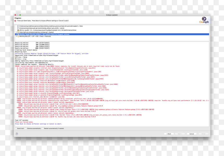Select the missing_default_api_profile = ignore row

tap(112, 28)
